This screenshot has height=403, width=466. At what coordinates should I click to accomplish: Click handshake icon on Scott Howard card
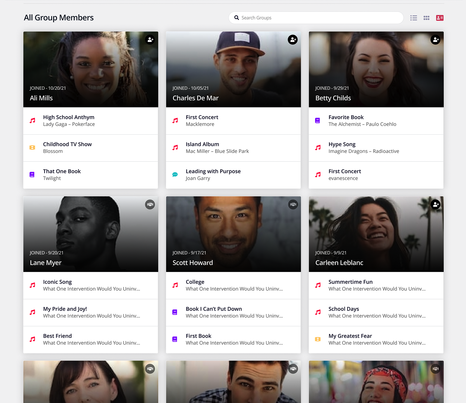tap(293, 204)
